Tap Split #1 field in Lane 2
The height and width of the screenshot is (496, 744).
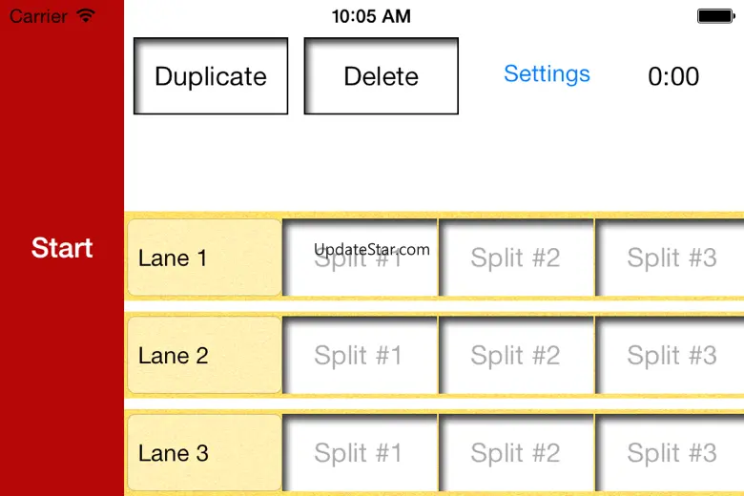pos(360,356)
